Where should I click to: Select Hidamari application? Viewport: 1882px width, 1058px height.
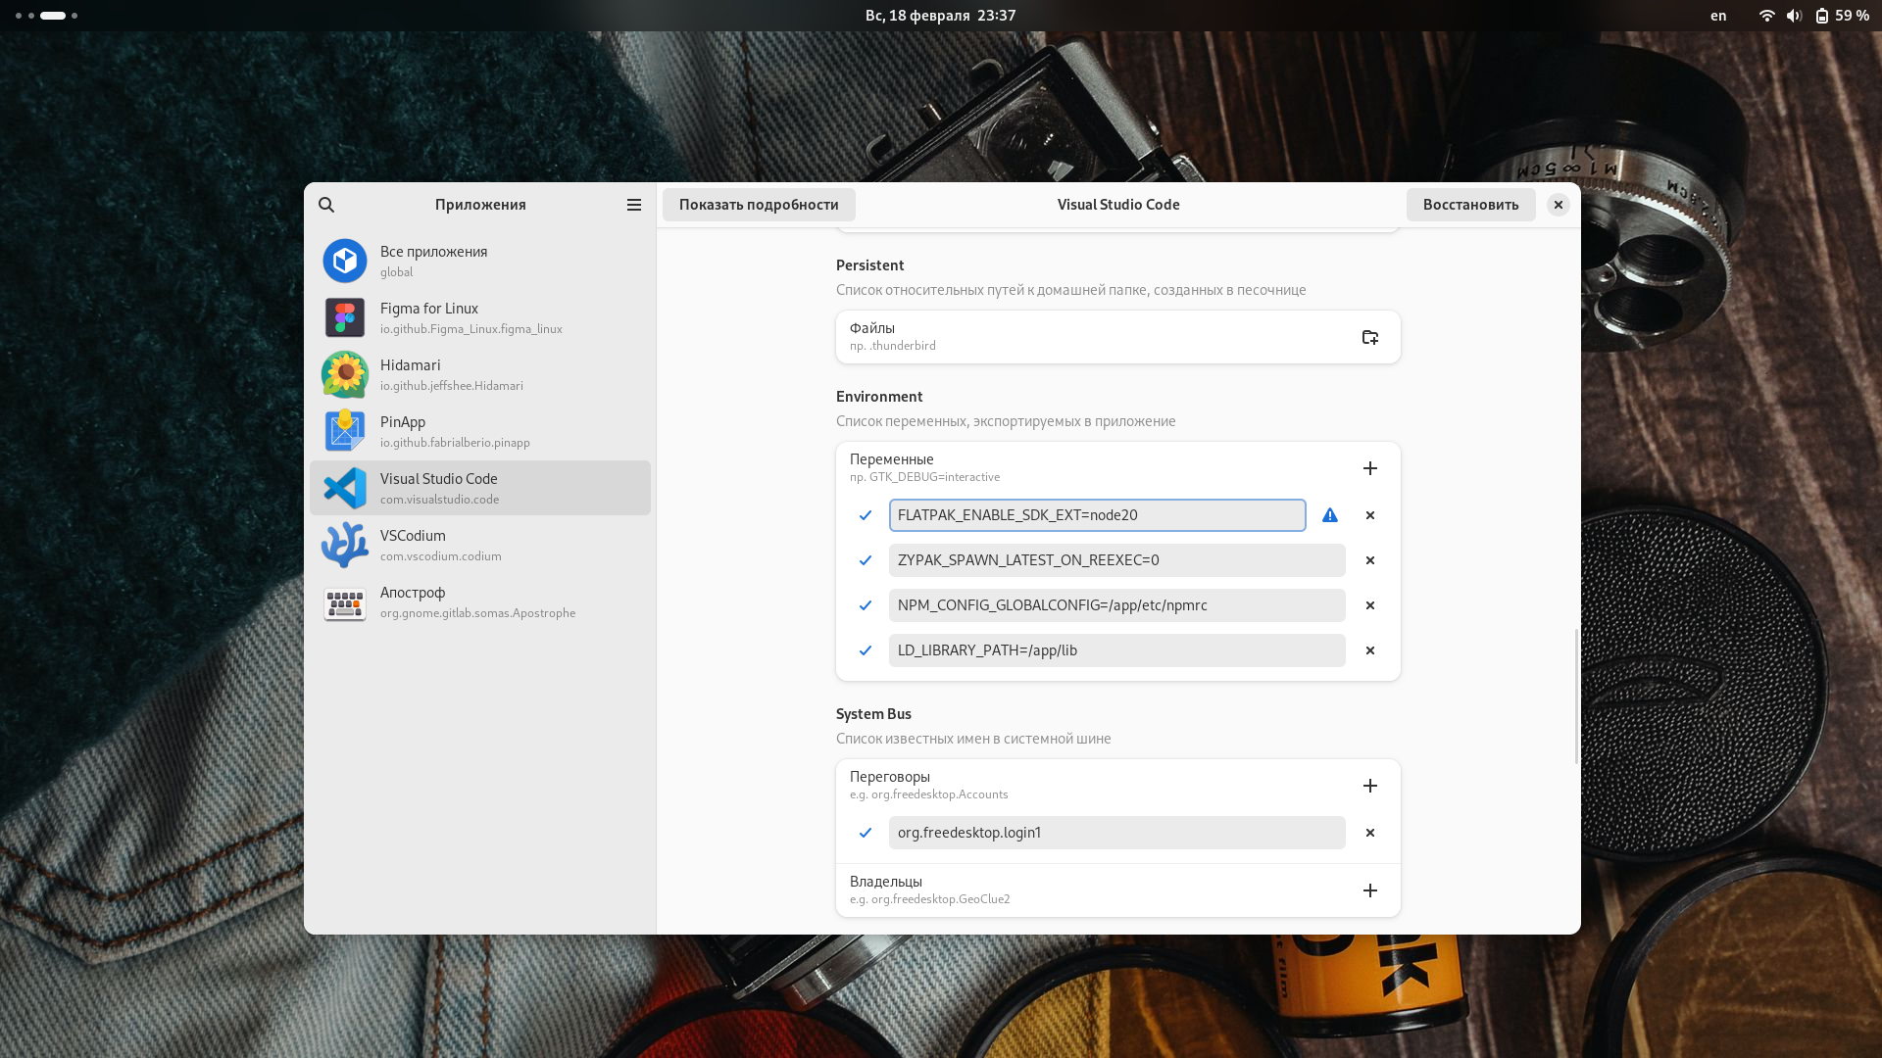point(480,374)
